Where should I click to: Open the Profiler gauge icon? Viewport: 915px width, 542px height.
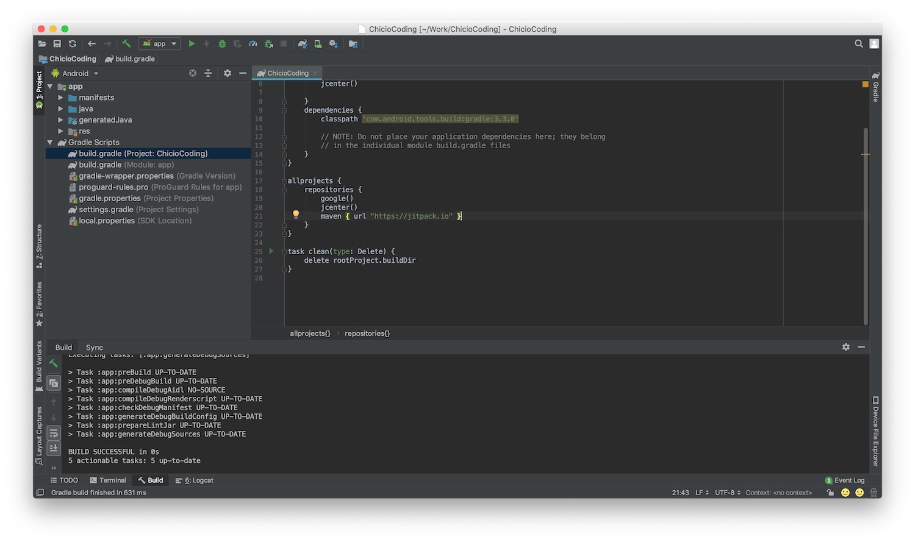pos(253,44)
